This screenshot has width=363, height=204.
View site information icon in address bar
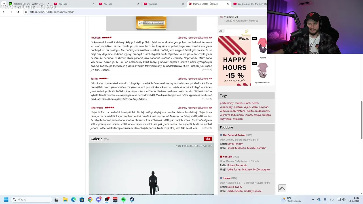(x=26, y=12)
